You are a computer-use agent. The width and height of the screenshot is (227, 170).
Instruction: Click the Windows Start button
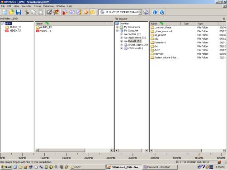tap(6, 167)
